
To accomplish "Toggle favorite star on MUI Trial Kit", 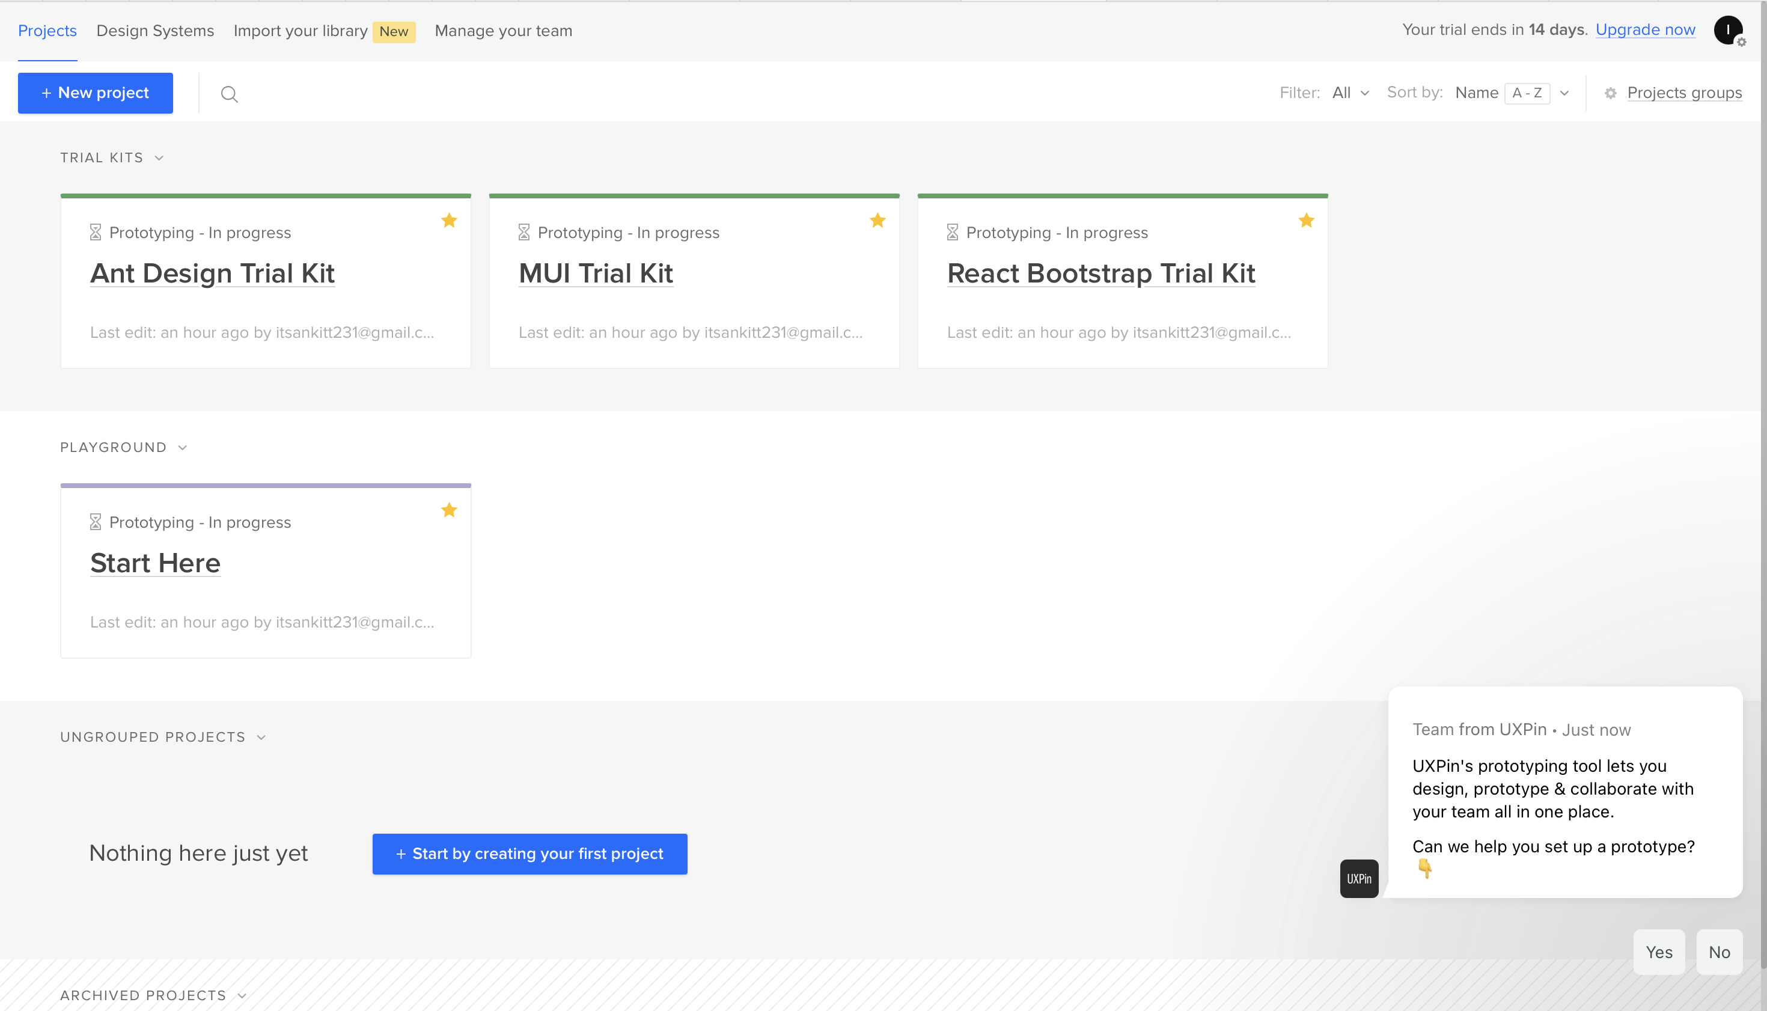I will point(877,221).
